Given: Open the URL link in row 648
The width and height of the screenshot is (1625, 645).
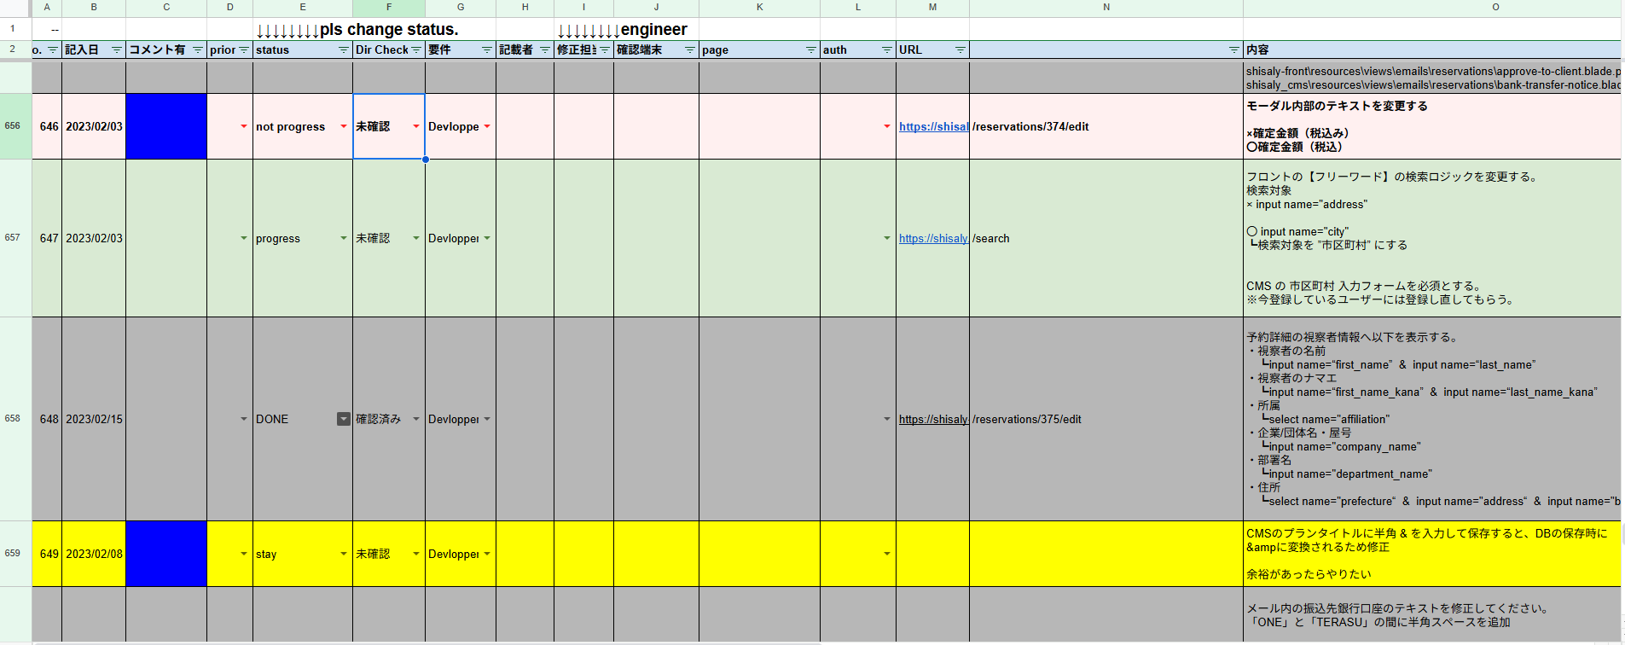Looking at the screenshot, I should 933,419.
